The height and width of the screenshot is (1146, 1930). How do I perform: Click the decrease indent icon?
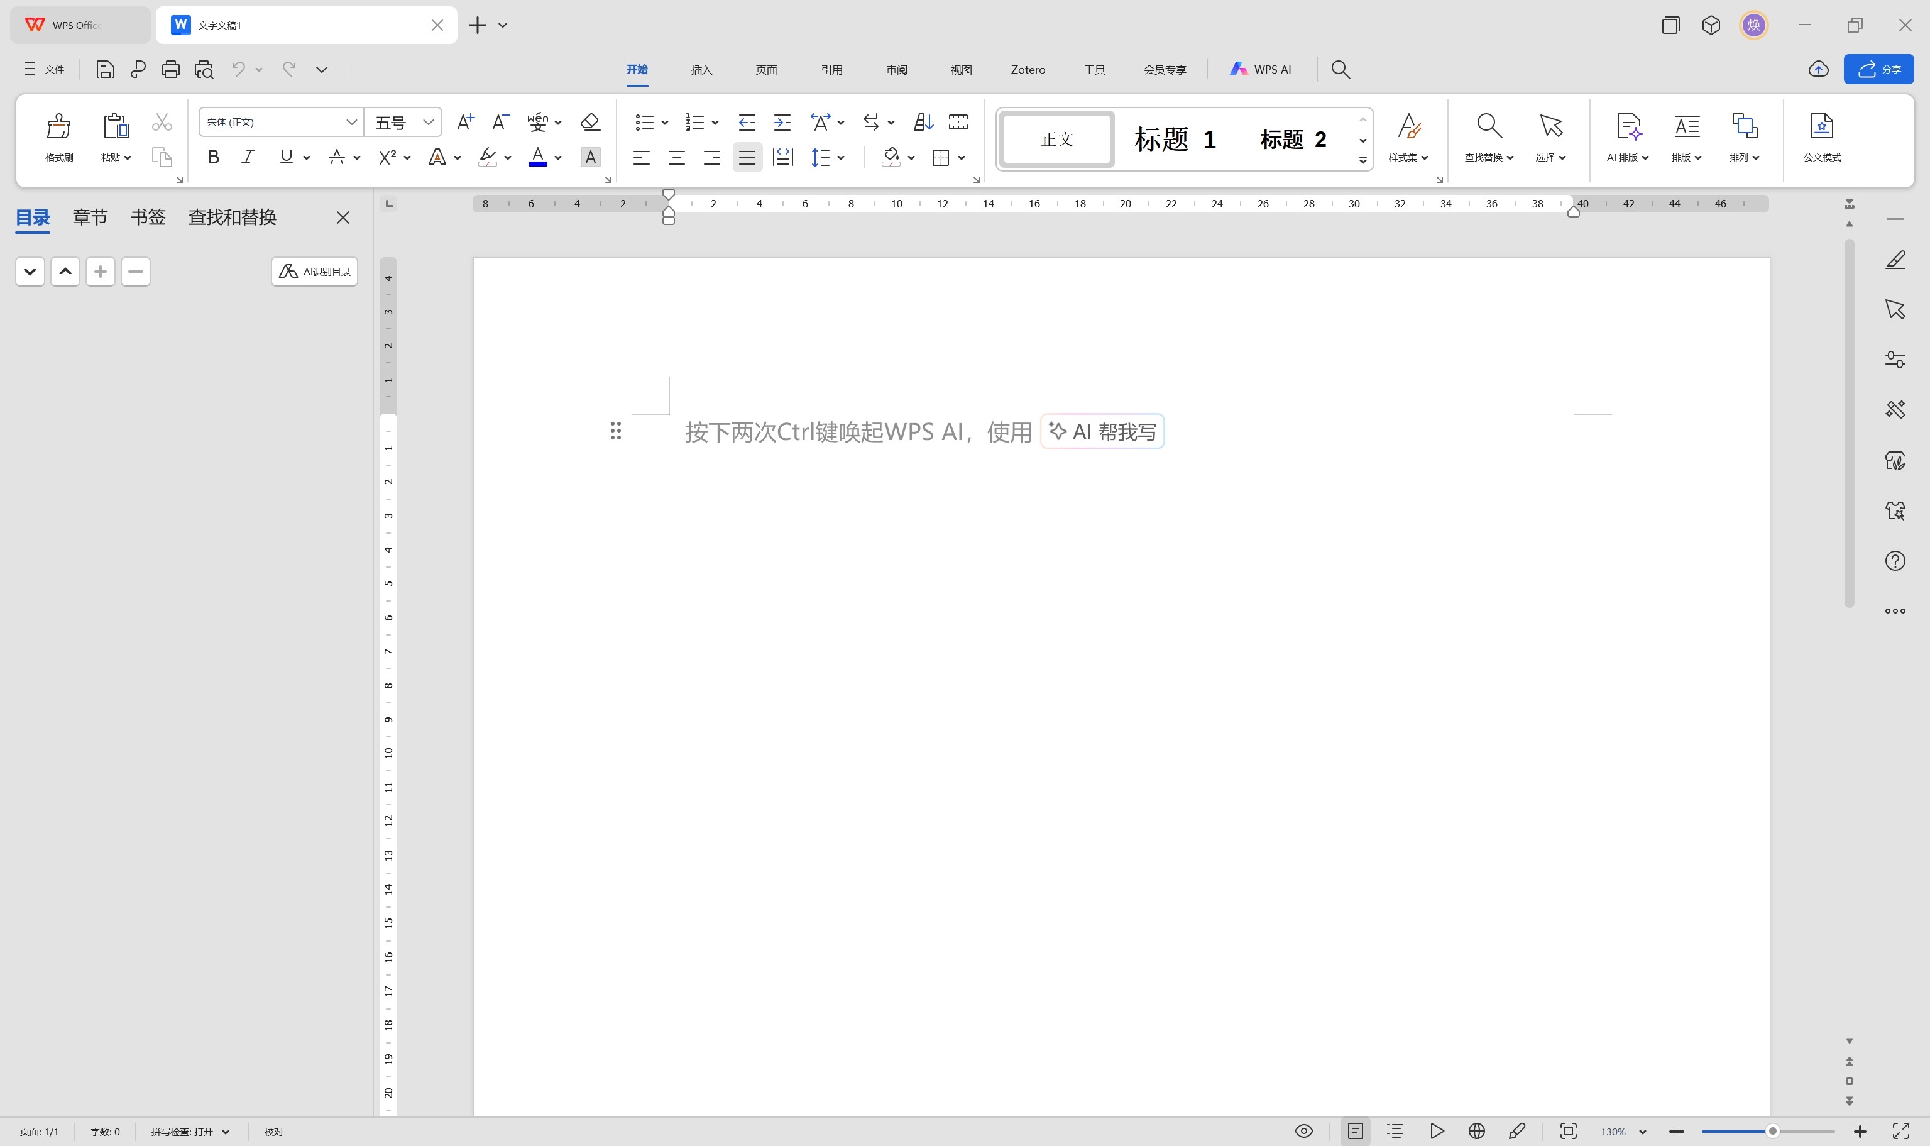(x=747, y=122)
